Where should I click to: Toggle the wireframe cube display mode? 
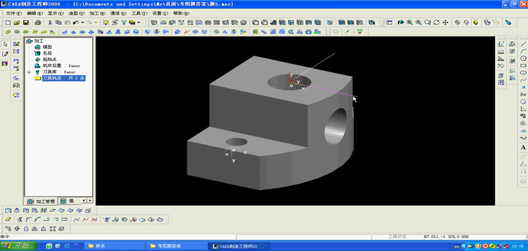coord(457,23)
